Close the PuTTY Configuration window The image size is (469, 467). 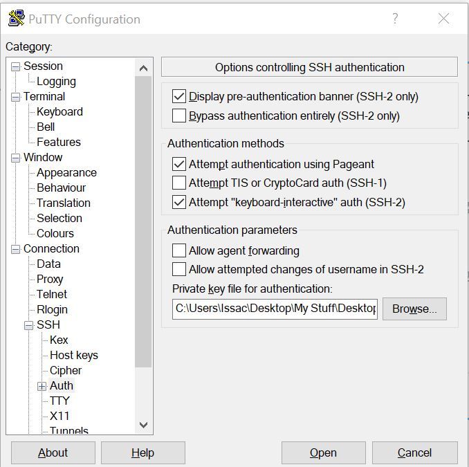[443, 19]
